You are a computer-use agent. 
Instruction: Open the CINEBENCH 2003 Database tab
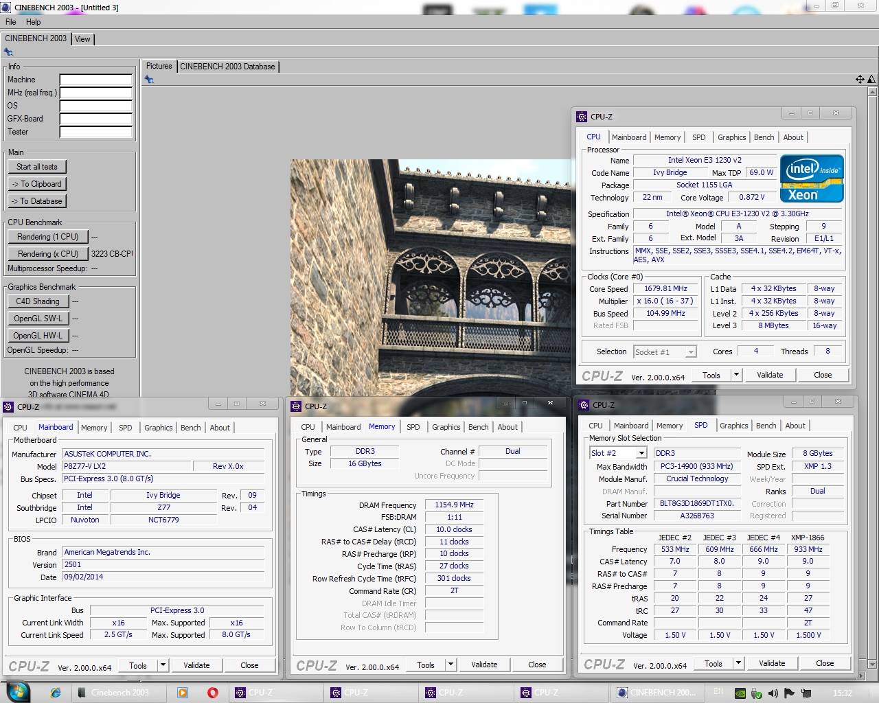(227, 67)
